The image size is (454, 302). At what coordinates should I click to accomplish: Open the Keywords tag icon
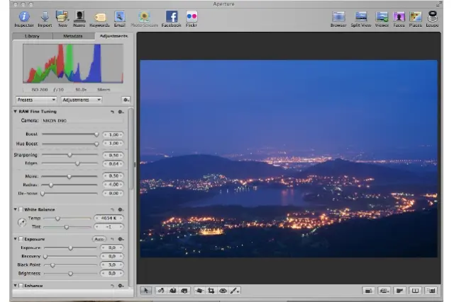click(100, 16)
